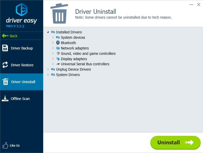Click the System devices icon
The width and height of the screenshot is (203, 153).
(58, 37)
